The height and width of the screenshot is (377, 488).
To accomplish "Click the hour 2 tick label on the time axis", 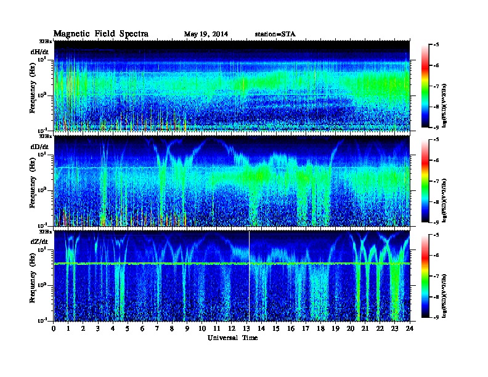I will (83, 328).
